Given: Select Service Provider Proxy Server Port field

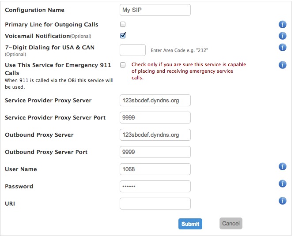Looking at the screenshot, I should pos(155,118).
